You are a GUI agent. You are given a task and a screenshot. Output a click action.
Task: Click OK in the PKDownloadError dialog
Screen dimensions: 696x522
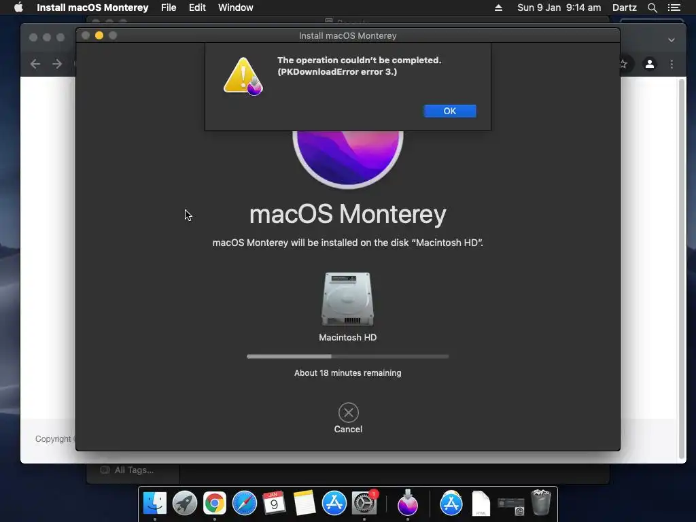pyautogui.click(x=450, y=111)
